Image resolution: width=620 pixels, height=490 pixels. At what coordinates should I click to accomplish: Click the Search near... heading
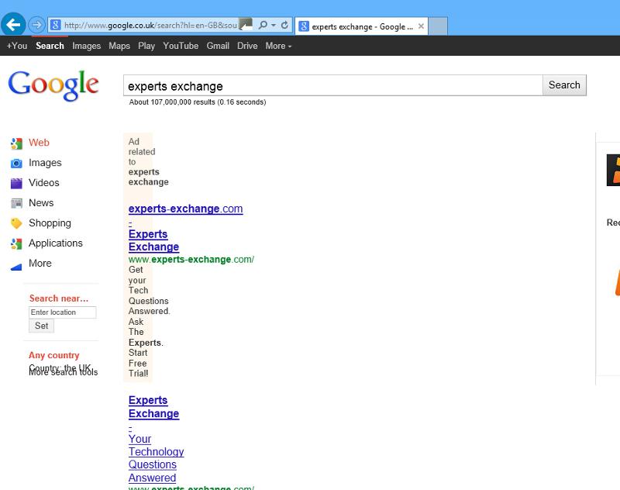point(59,298)
